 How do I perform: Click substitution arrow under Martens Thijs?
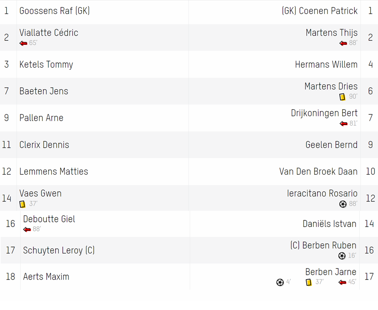coord(343,43)
